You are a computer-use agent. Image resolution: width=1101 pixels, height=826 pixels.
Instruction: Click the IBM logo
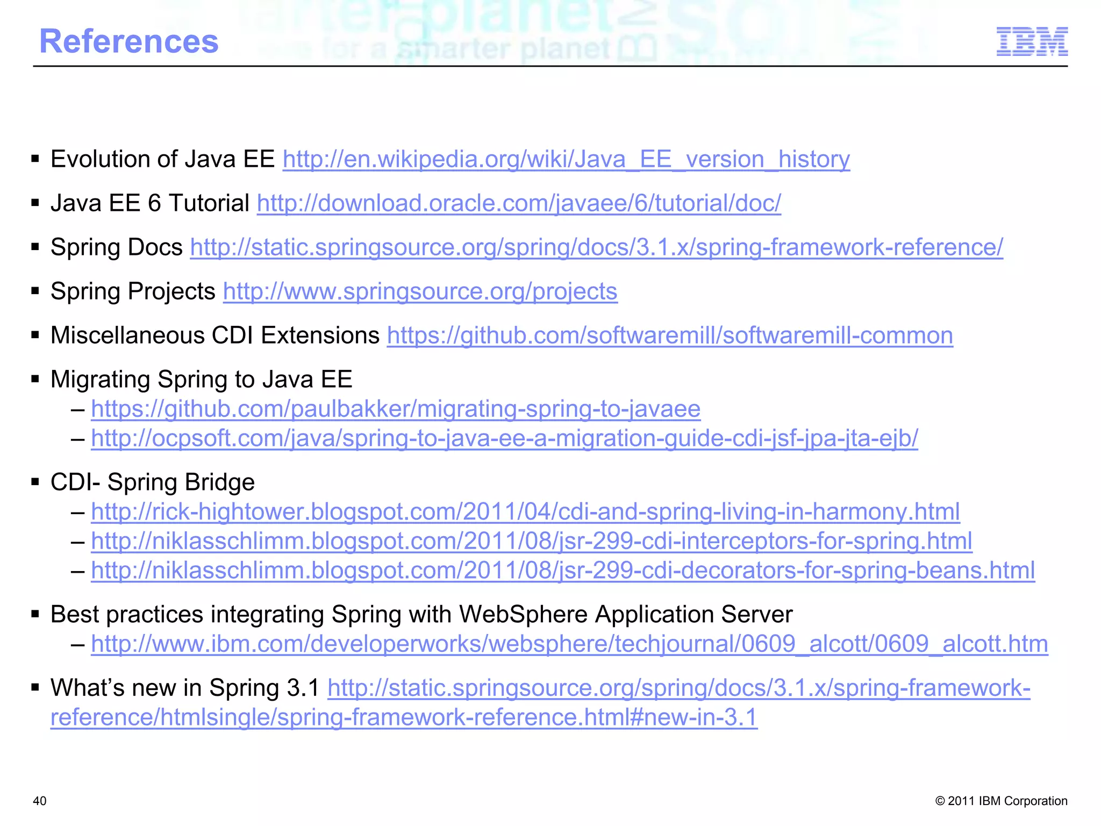point(1032,41)
